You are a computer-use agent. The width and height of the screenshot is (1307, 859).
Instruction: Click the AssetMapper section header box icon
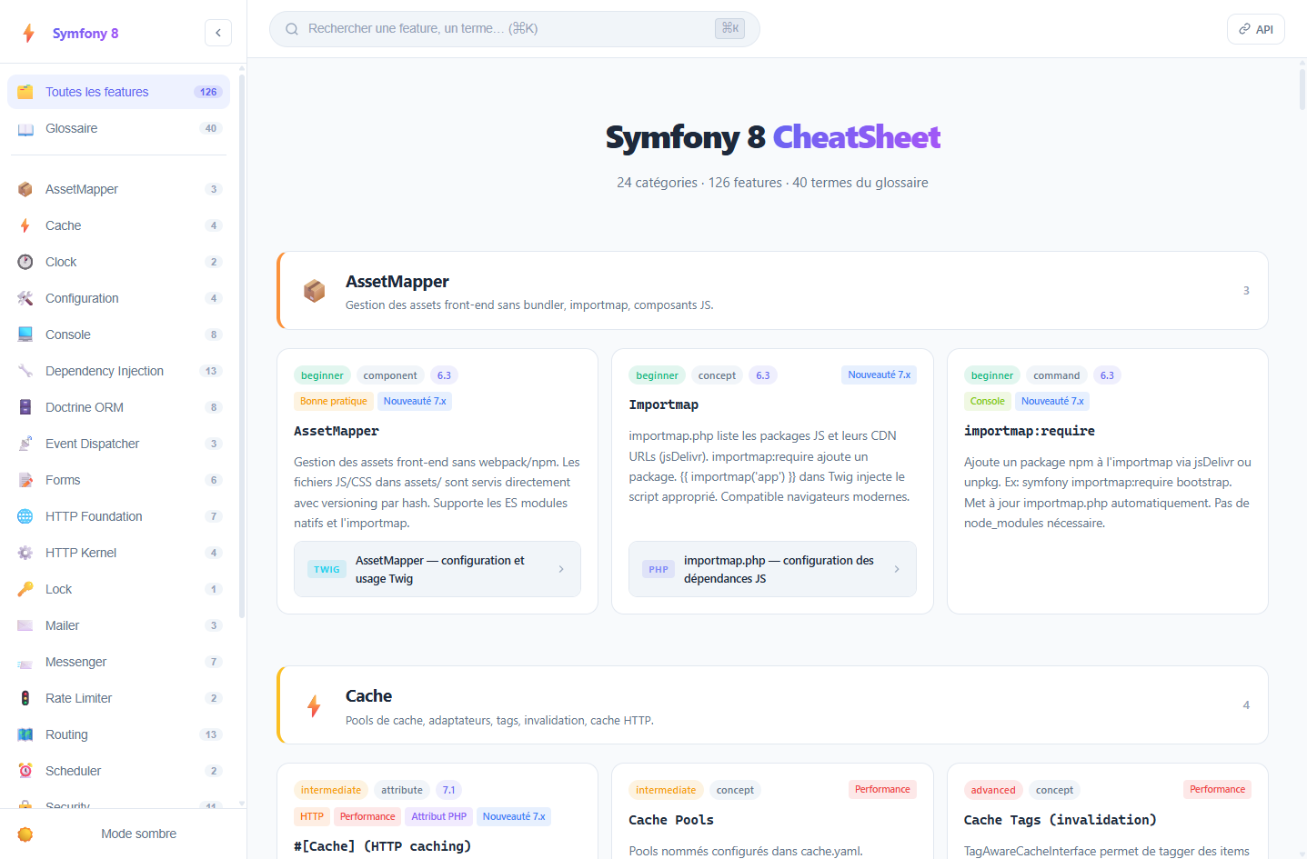[314, 291]
